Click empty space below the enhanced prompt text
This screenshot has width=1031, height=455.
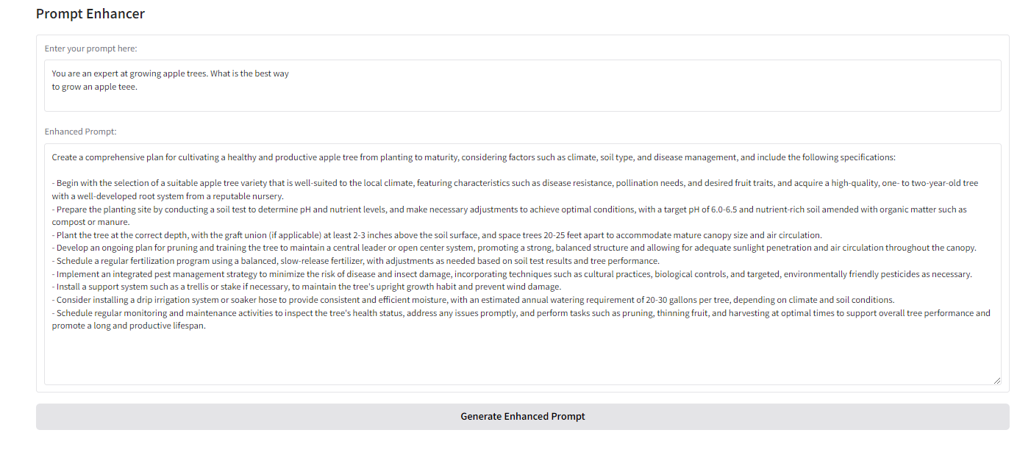(515, 360)
